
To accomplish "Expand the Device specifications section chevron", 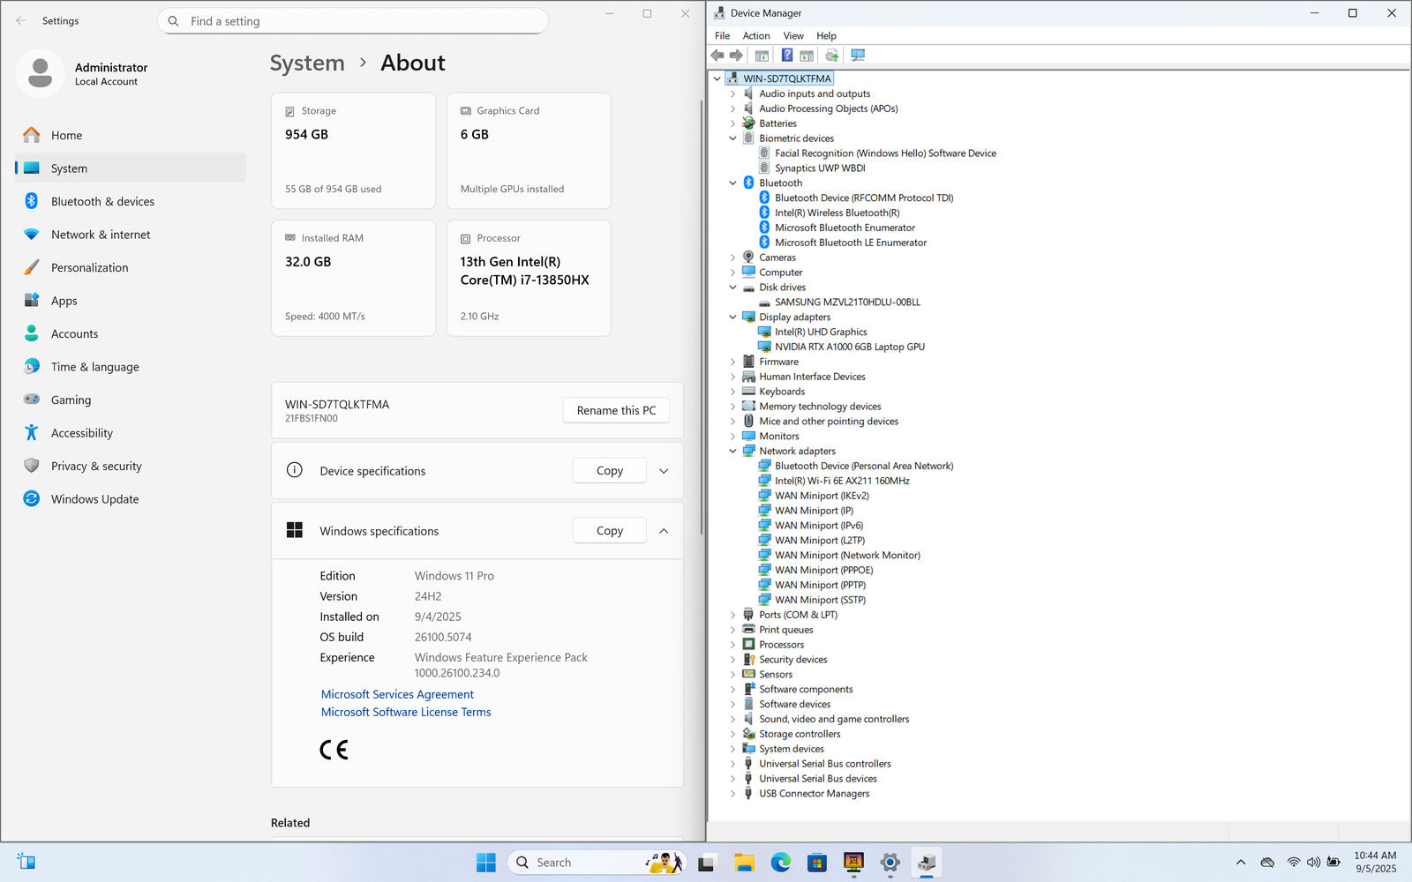I will (664, 471).
